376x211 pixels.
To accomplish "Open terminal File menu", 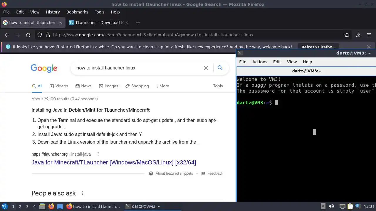I will pos(243,62).
